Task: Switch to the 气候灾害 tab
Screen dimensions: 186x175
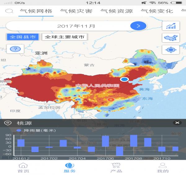Action: point(76,11)
